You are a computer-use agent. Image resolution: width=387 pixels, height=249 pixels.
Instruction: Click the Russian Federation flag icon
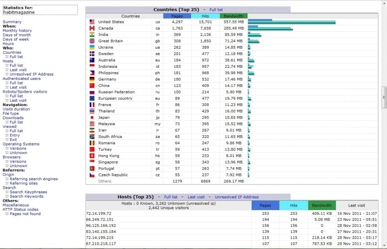(x=92, y=92)
